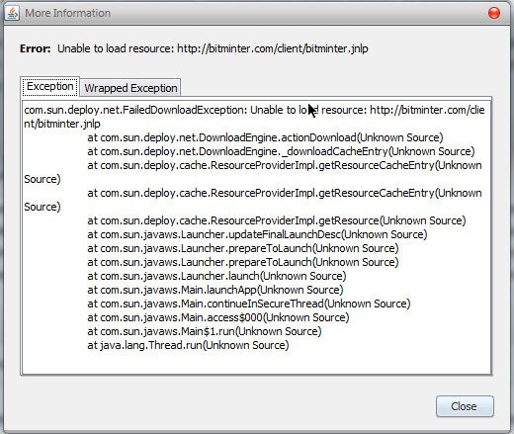514x434 pixels.
Task: Select the ResourceProviderImpl.getResource(Unknown Source) line
Action: click(277, 220)
